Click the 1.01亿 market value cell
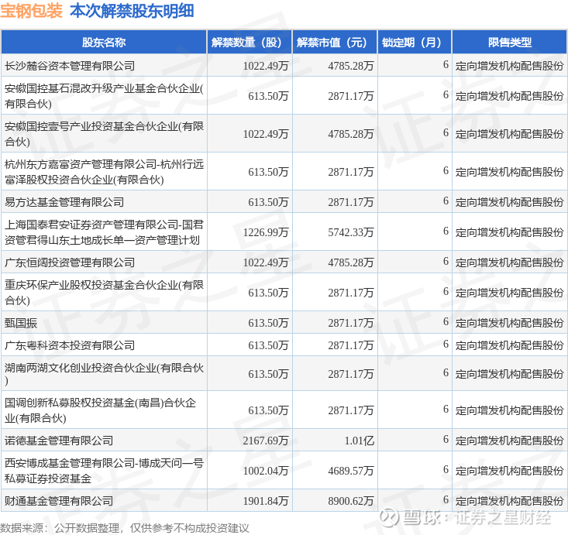Screen dimensions: 568x535 click(x=335, y=441)
